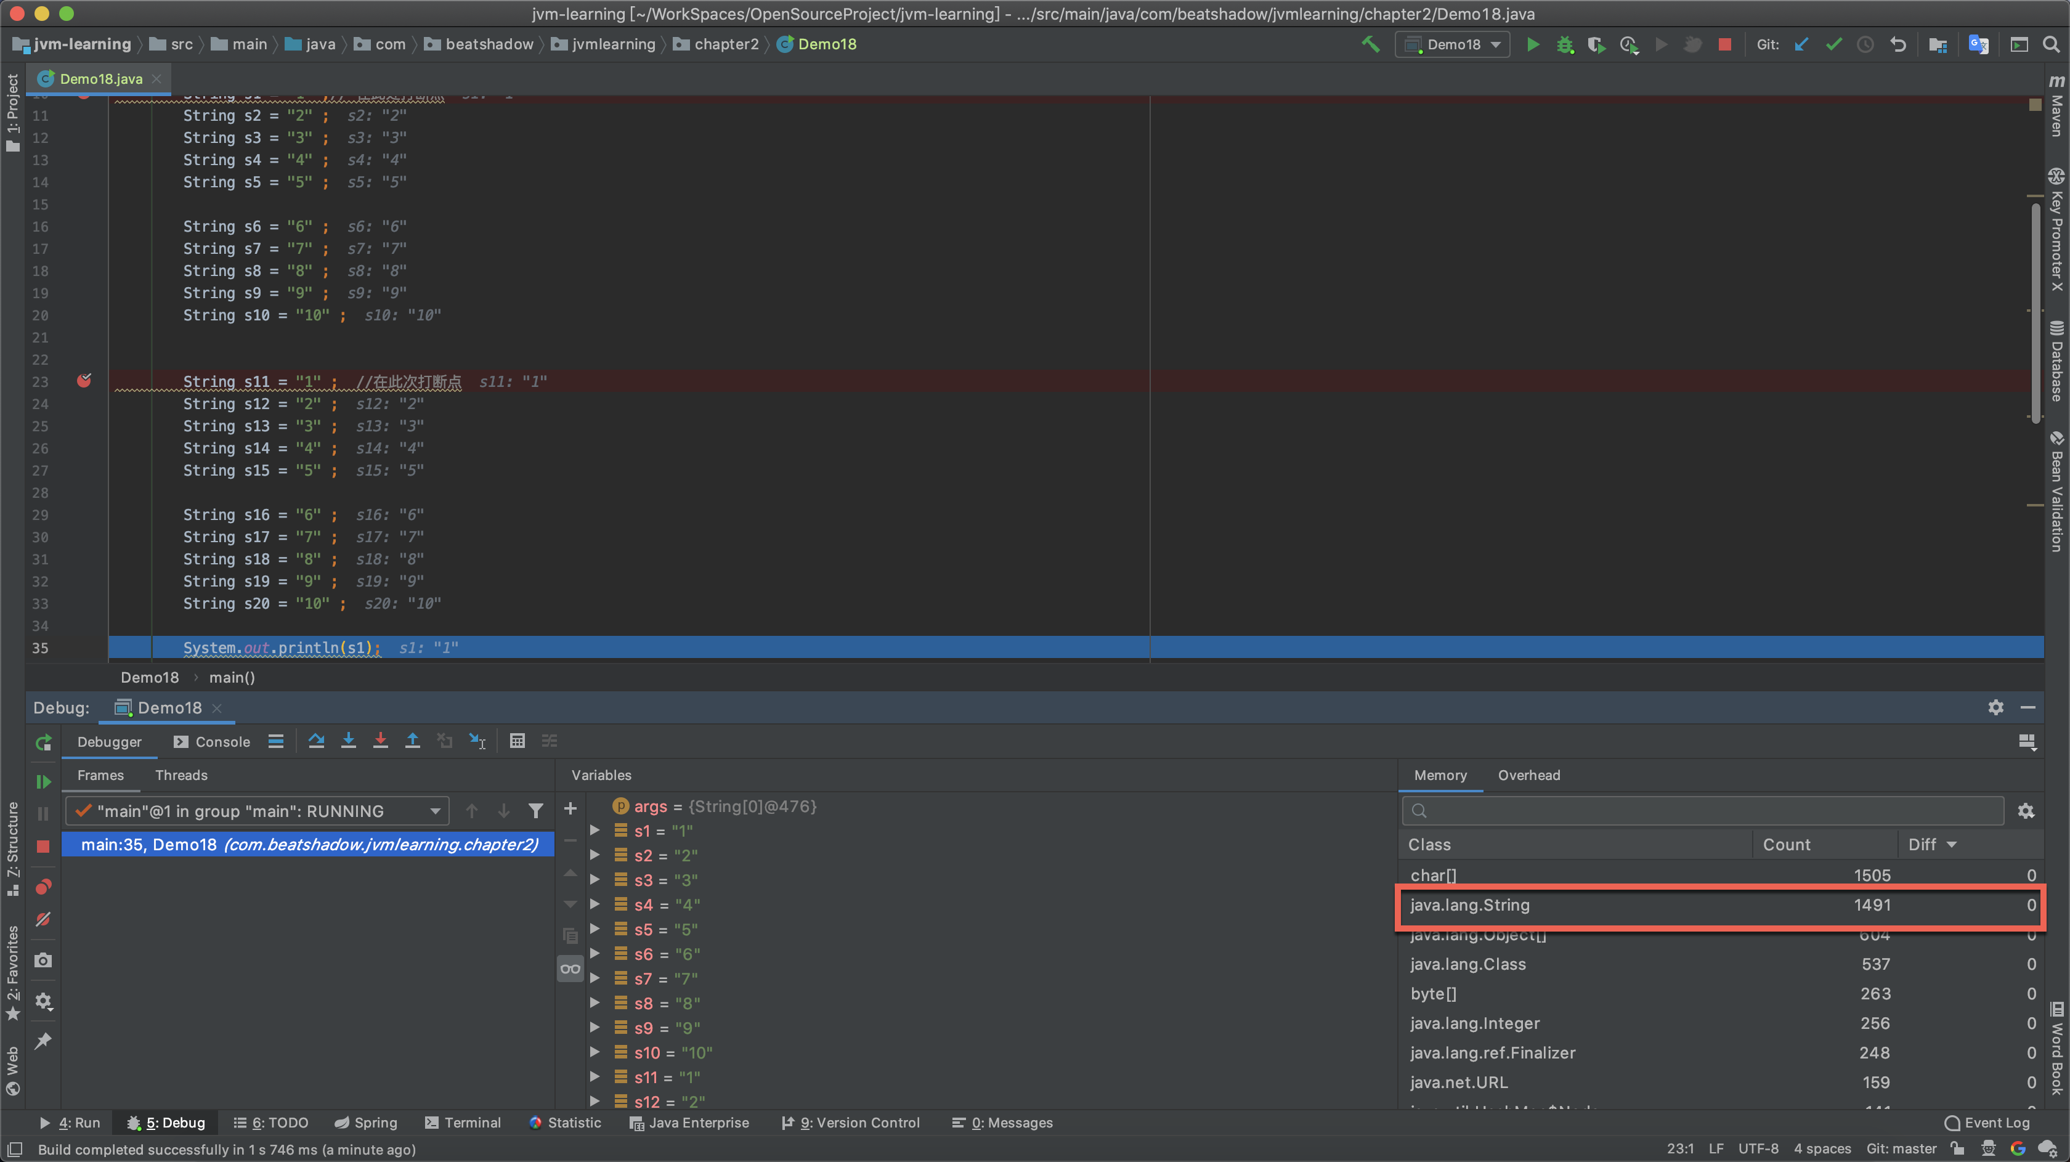Expand variable s11 tree node
Image resolution: width=2070 pixels, height=1162 pixels.
coord(595,1077)
